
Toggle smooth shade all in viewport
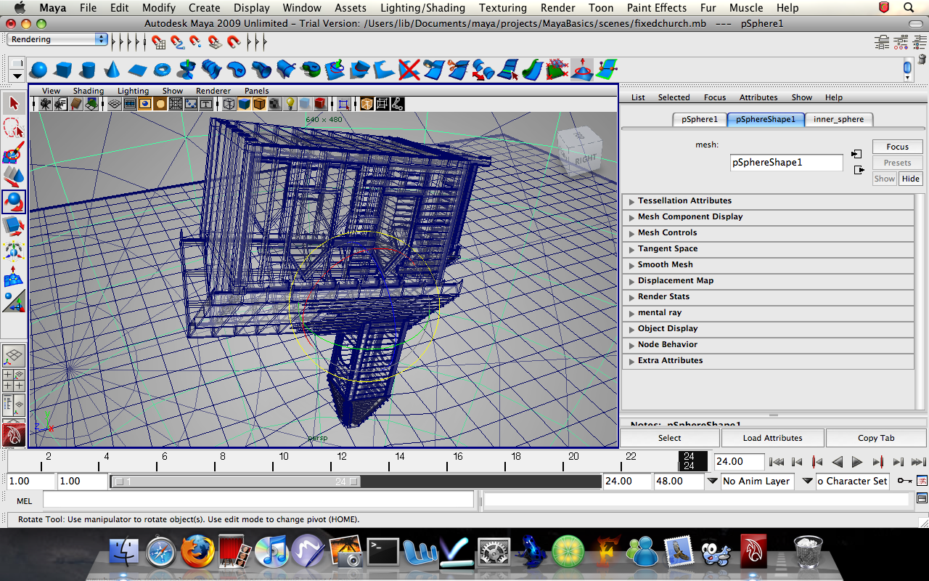click(x=244, y=104)
